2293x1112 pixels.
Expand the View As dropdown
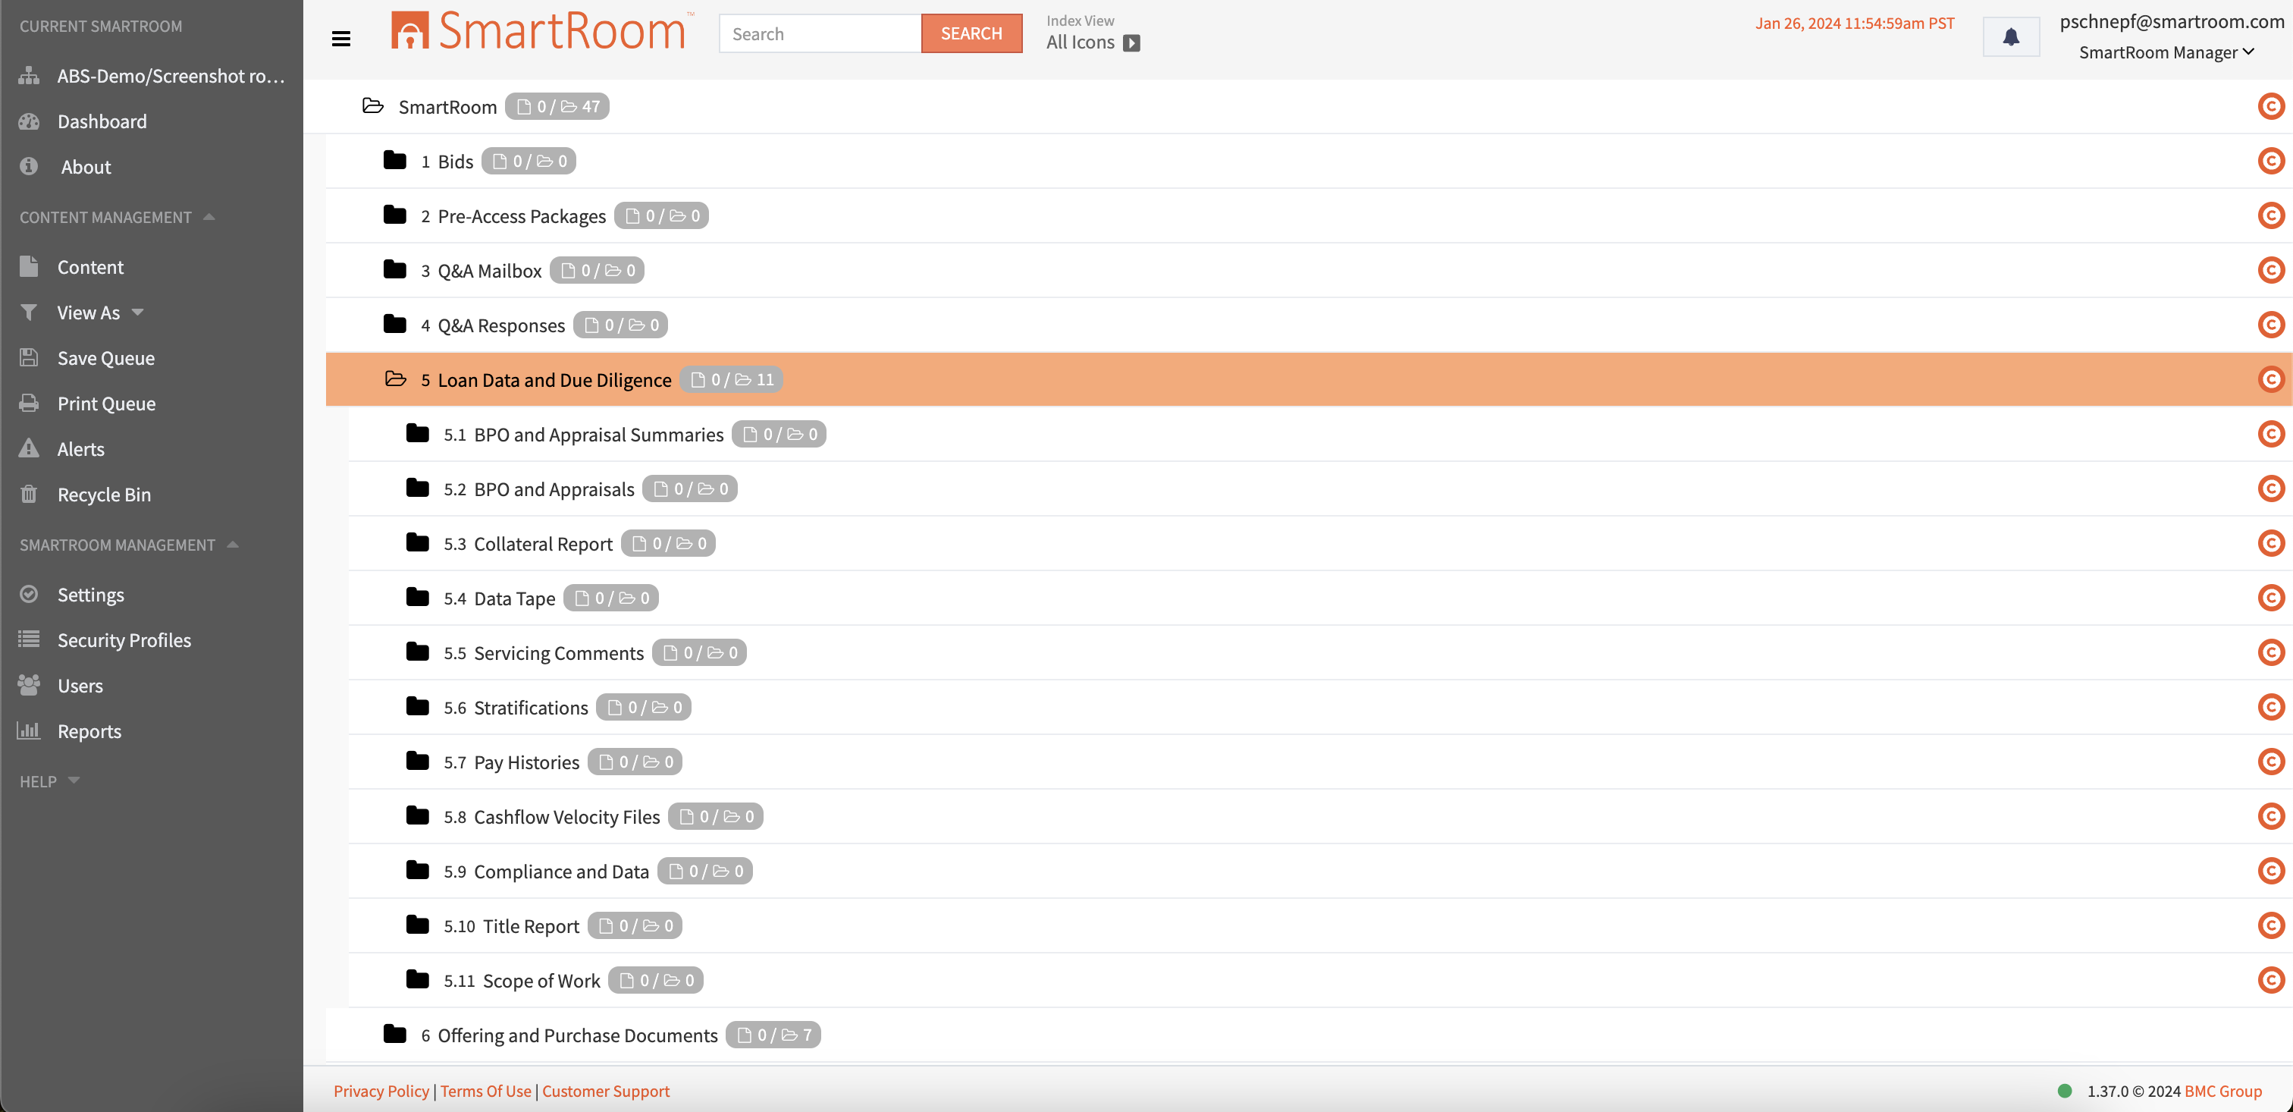coord(137,313)
